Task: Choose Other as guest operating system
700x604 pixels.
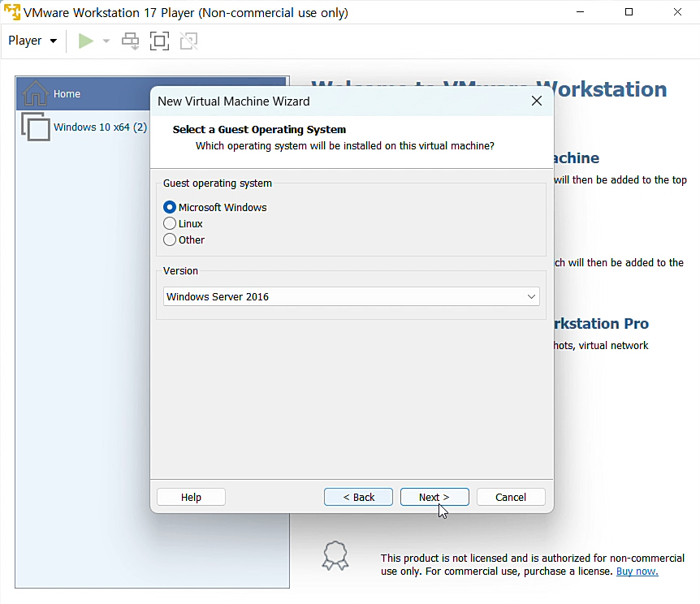Action: click(184, 239)
